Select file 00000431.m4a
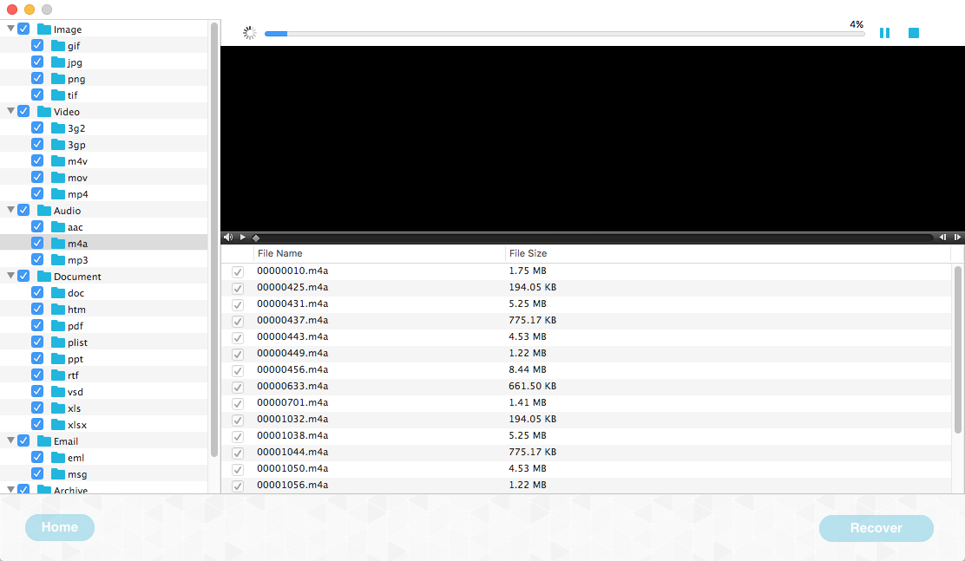The width and height of the screenshot is (965, 561). (x=587, y=303)
